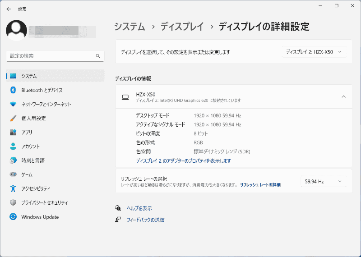
Task: Open the 59.94 Hz refresh rate dropdown
Action: coord(324,181)
